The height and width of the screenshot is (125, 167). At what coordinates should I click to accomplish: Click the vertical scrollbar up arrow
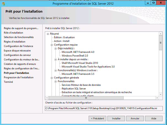[161, 34]
